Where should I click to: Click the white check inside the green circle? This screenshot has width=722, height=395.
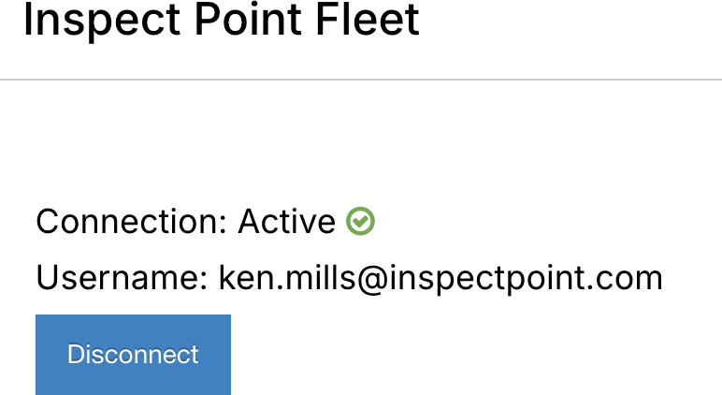tap(361, 221)
